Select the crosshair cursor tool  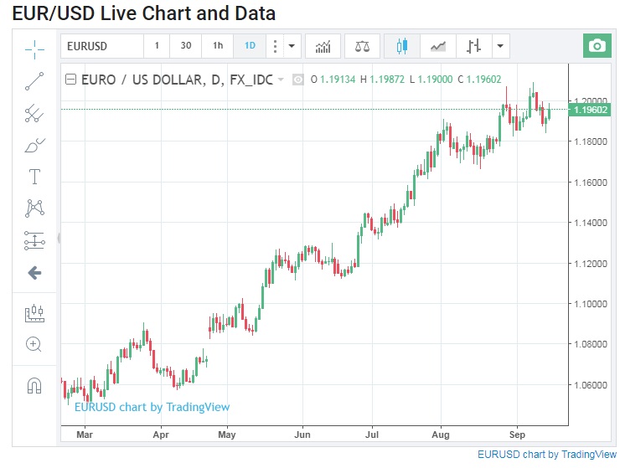point(34,49)
